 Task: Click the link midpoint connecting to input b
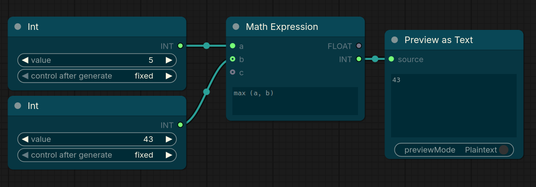(206, 92)
